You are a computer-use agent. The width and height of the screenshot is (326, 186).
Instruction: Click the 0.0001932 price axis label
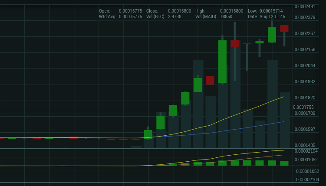[305, 82]
